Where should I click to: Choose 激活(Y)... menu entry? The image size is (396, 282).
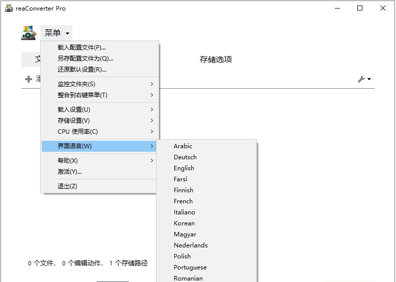[99, 172]
